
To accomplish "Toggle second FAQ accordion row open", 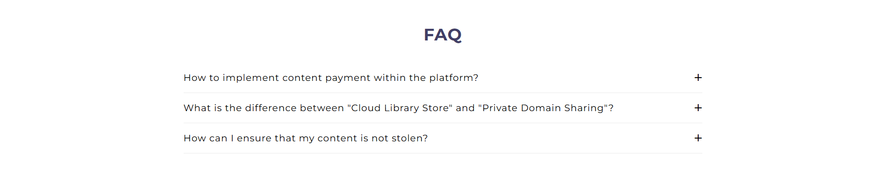I will pos(443,108).
